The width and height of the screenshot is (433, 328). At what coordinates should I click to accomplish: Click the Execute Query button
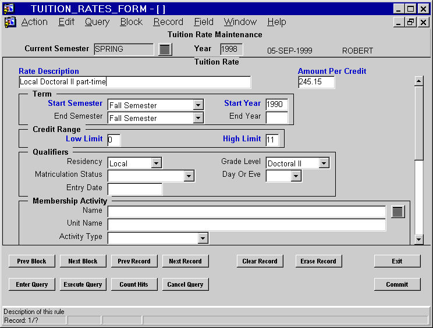[83, 284]
